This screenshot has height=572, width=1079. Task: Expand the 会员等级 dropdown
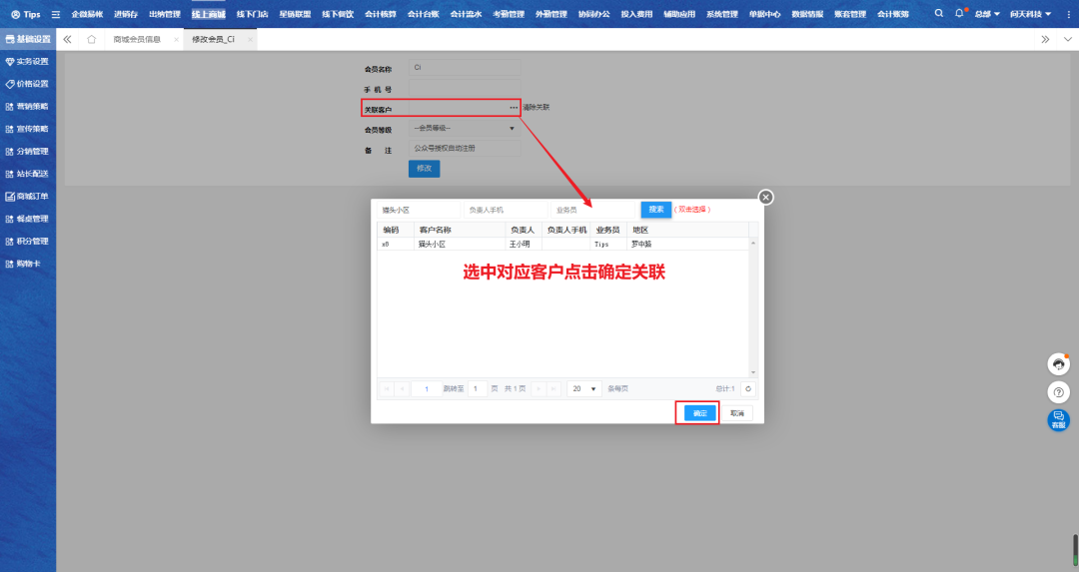coord(512,128)
